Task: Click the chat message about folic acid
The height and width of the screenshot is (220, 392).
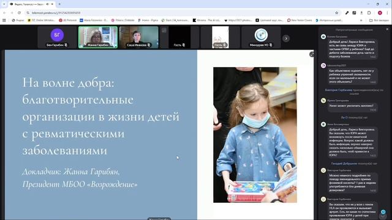Action: (x=353, y=183)
